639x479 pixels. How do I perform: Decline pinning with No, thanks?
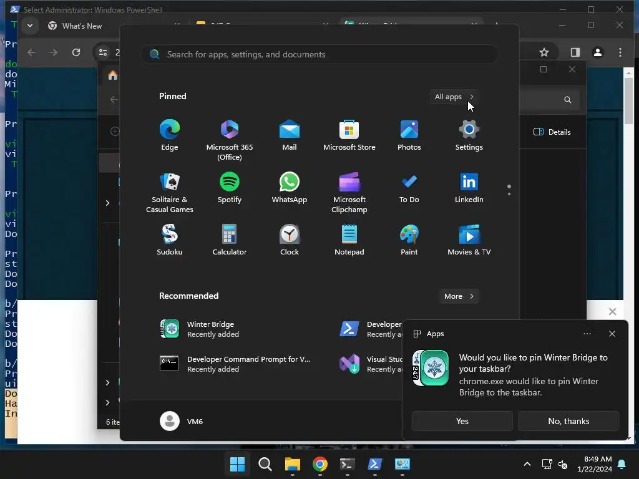pos(568,421)
